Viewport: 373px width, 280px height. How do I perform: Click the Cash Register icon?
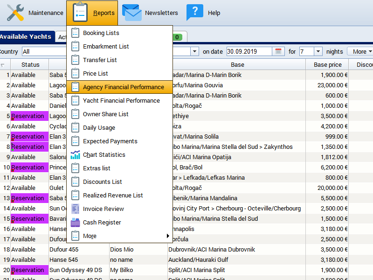click(x=75, y=223)
